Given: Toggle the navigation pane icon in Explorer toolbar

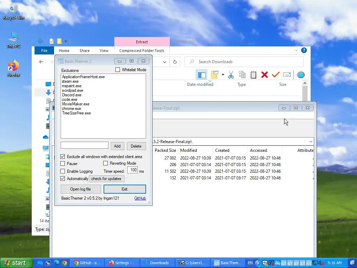Looking at the screenshot, I should click(202, 75).
